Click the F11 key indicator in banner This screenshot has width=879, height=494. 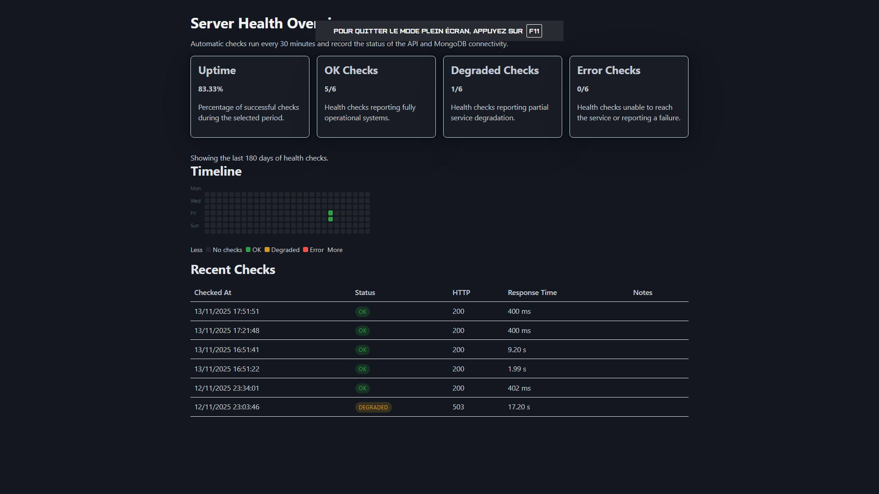tap(534, 31)
